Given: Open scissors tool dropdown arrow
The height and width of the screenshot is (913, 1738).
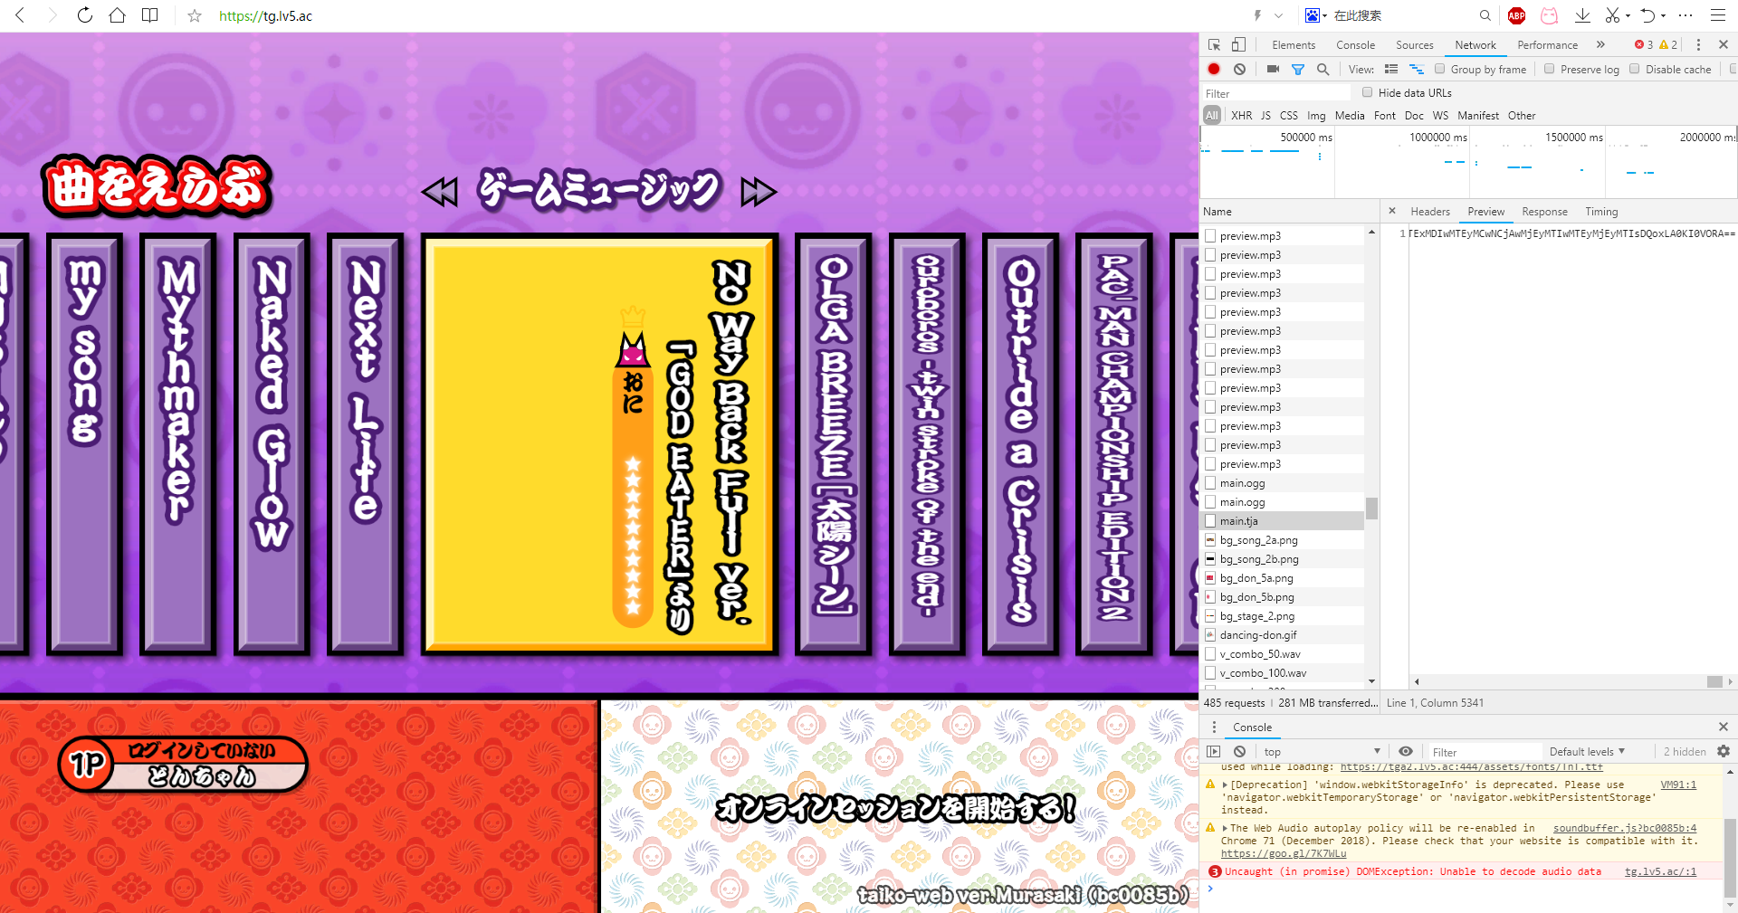Looking at the screenshot, I should [1628, 15].
